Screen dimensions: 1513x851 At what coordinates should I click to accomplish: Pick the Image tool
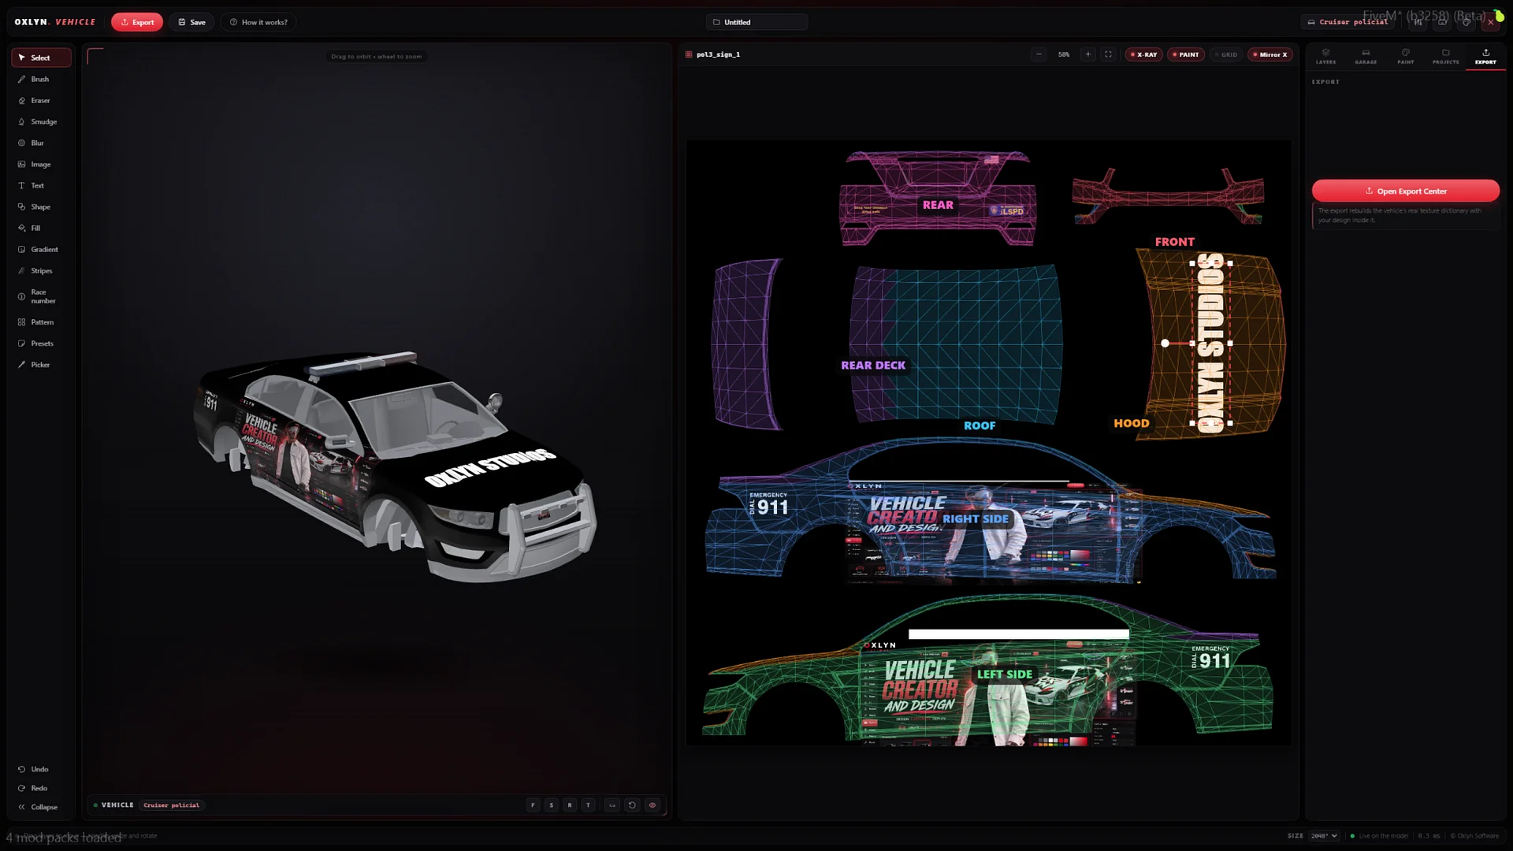(x=41, y=164)
